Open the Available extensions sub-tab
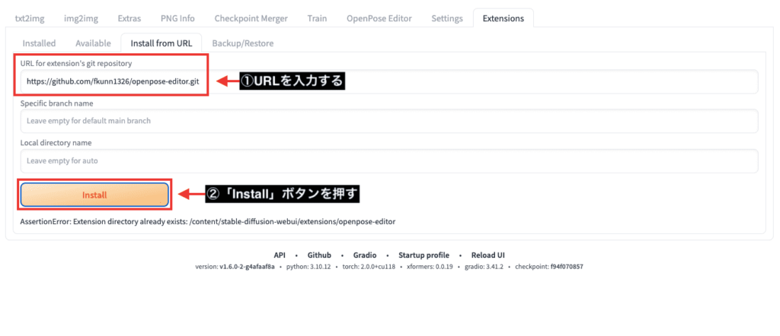780x336 pixels. point(93,43)
